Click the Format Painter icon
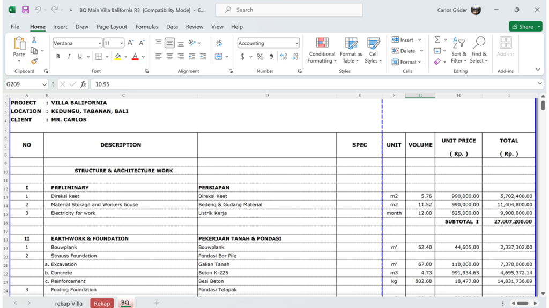The height and width of the screenshot is (308, 549). click(34, 61)
